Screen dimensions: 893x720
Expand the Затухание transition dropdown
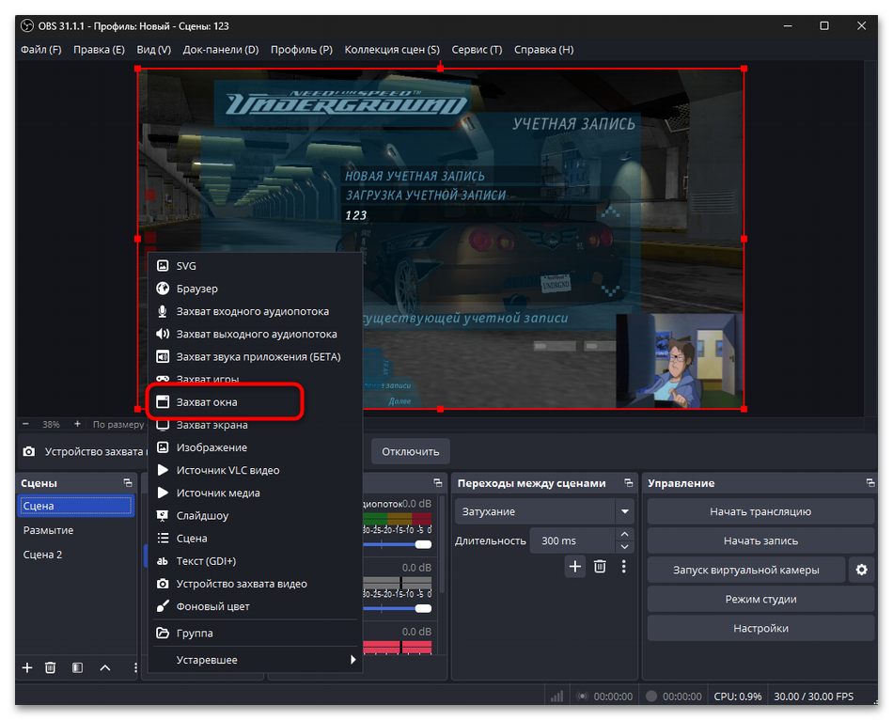coord(624,512)
